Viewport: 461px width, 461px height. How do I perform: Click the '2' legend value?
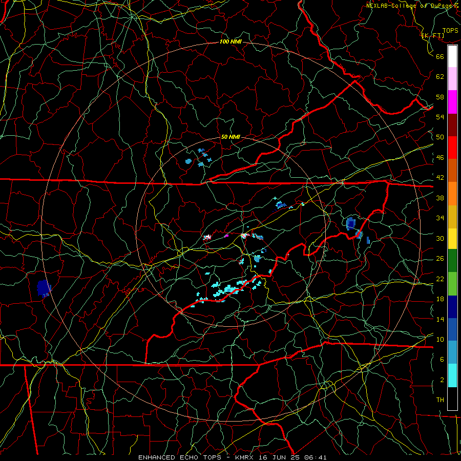pyautogui.click(x=442, y=380)
